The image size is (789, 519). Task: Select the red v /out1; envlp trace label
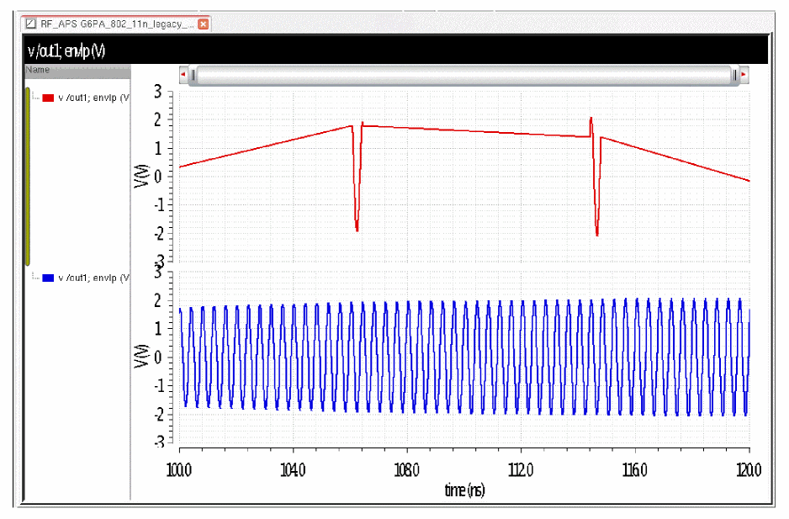(x=93, y=98)
